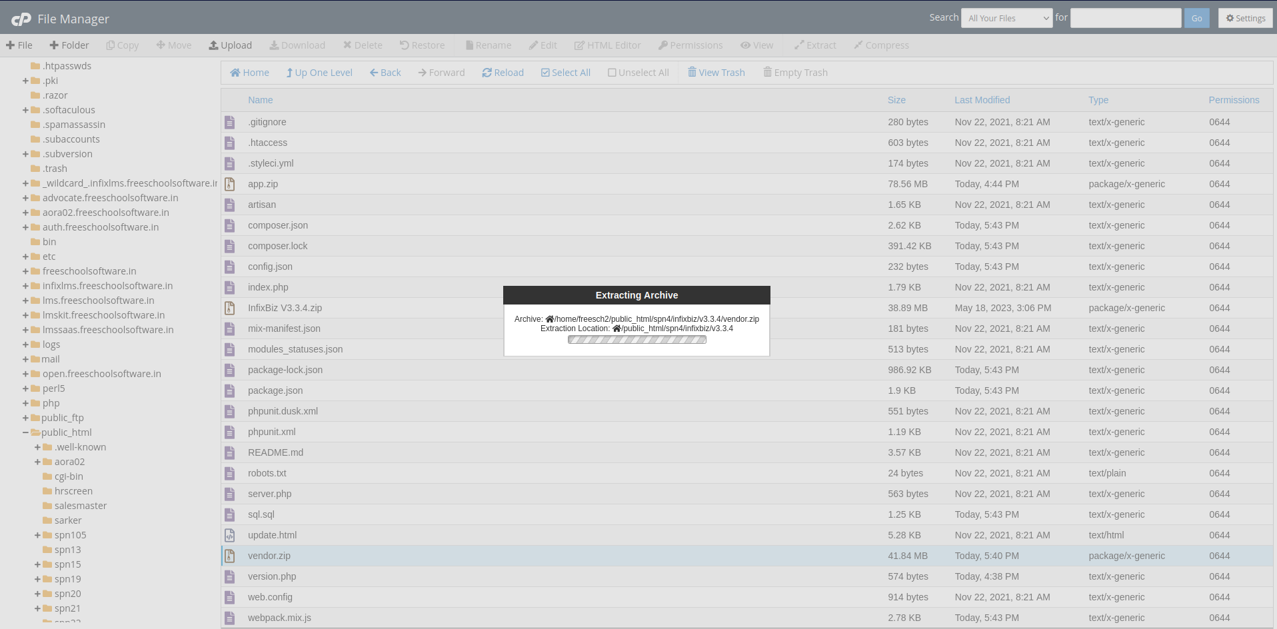Screen dimensions: 1277x629
Task: Click Unselect All checkbox
Action: [612, 73]
